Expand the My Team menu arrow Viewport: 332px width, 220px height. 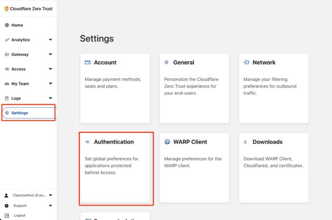(50, 84)
